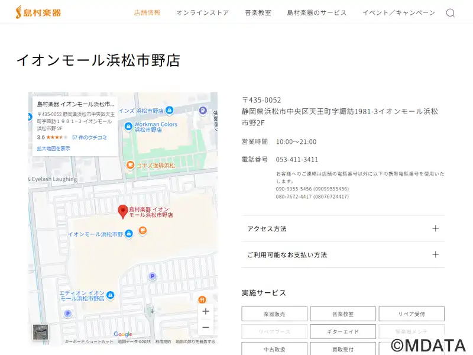Click the red map pin for 島村楽器

123,212
